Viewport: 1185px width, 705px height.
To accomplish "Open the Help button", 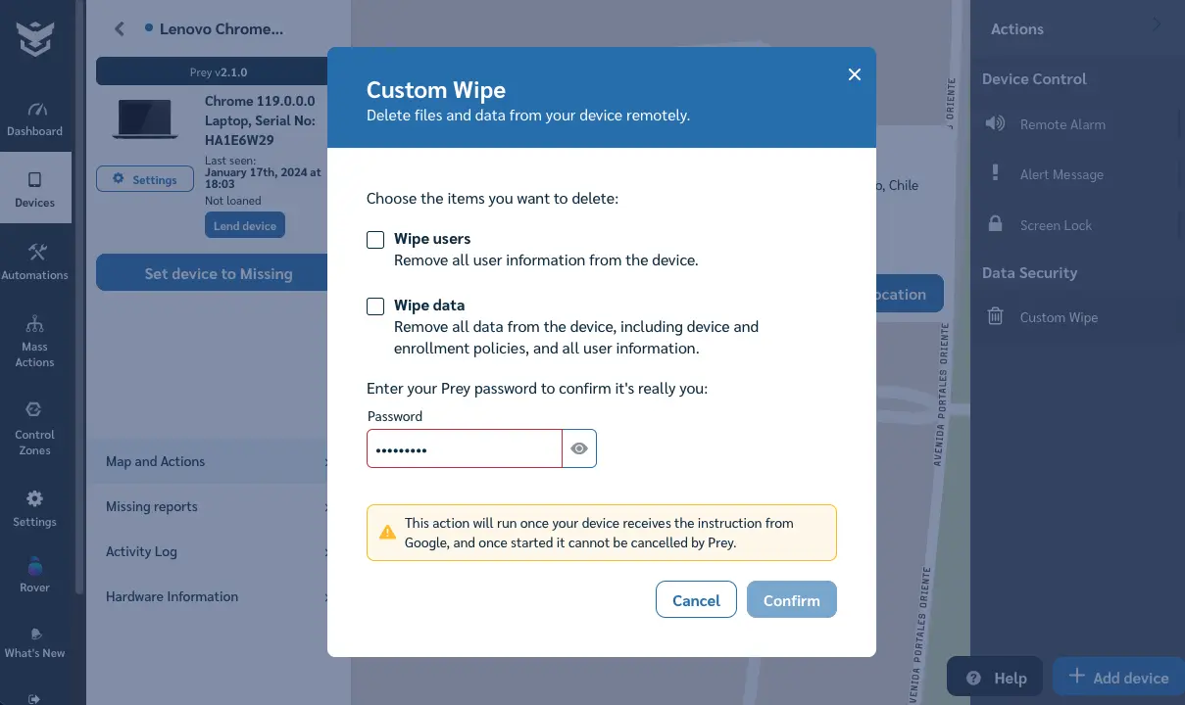I will click(995, 677).
